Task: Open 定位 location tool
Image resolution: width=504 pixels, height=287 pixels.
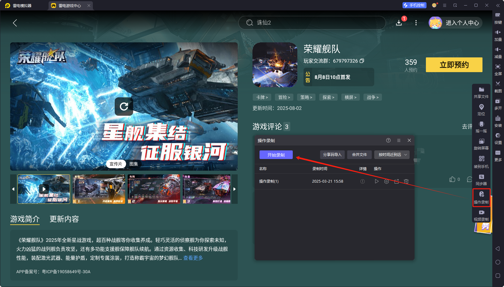Action: [x=481, y=110]
